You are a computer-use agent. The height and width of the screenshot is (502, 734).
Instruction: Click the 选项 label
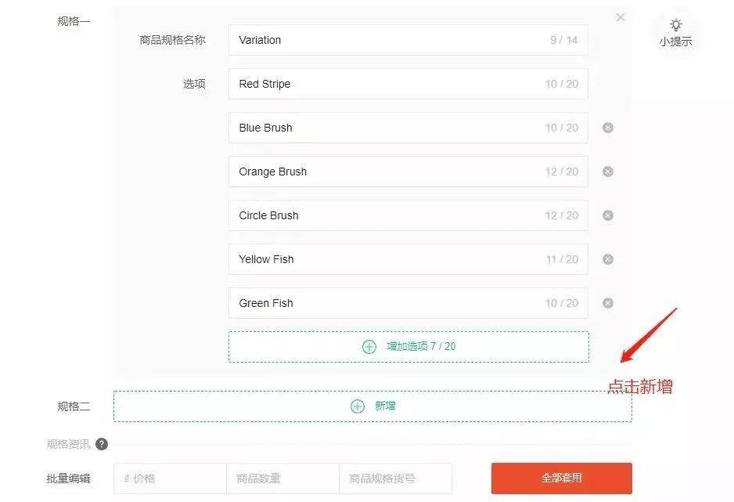point(194,84)
